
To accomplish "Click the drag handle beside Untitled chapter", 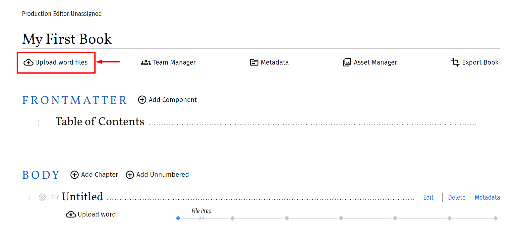I will [x=29, y=198].
